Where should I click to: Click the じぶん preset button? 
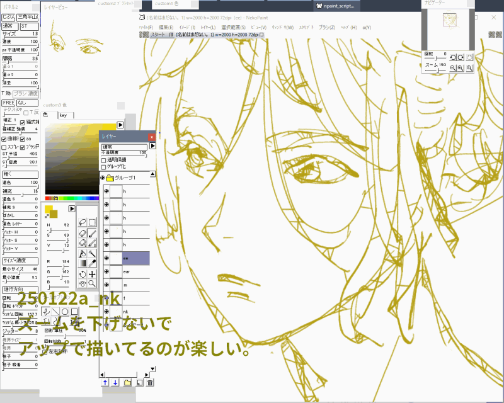8,17
